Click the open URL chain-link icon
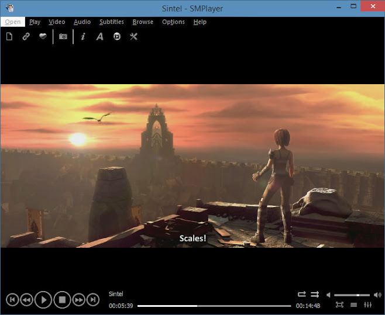The height and width of the screenshot is (315, 385). click(26, 37)
